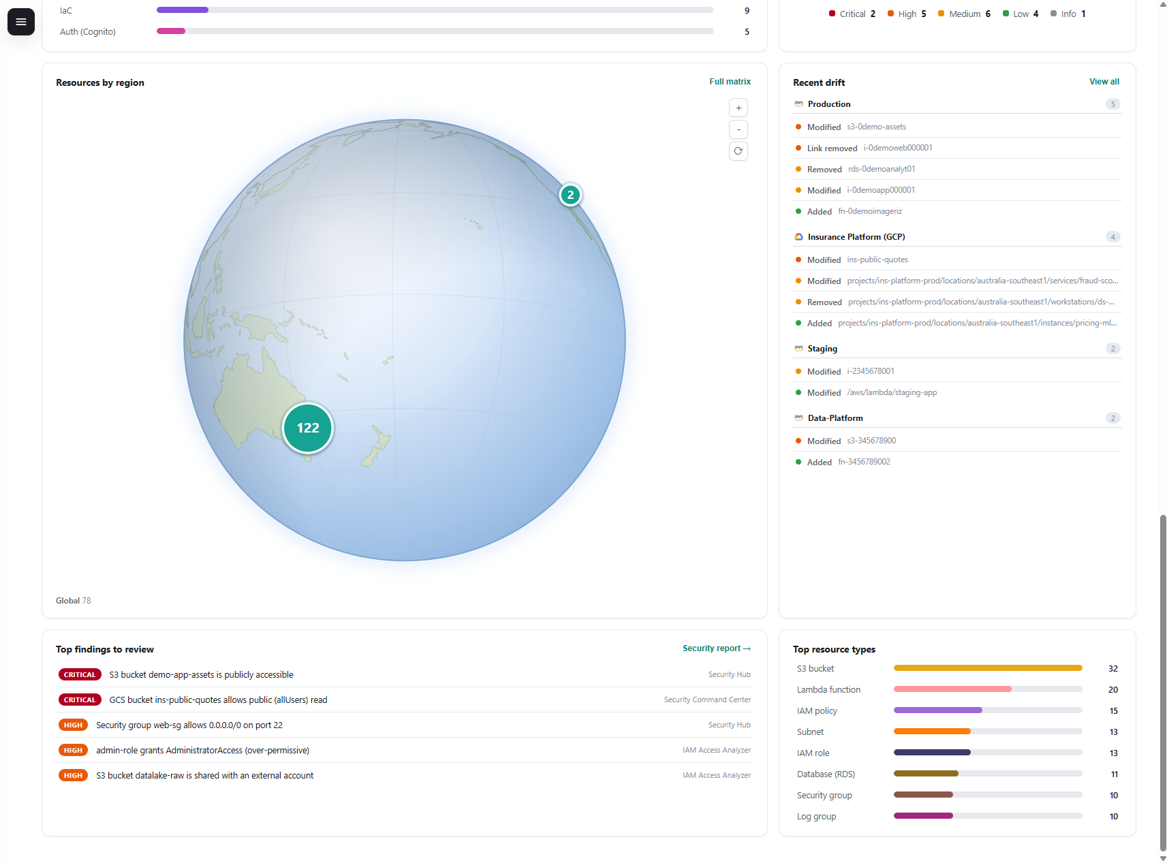This screenshot has height=863, width=1167.
Task: Open modified /aws/lambda/staging-app entry
Action: tap(957, 393)
